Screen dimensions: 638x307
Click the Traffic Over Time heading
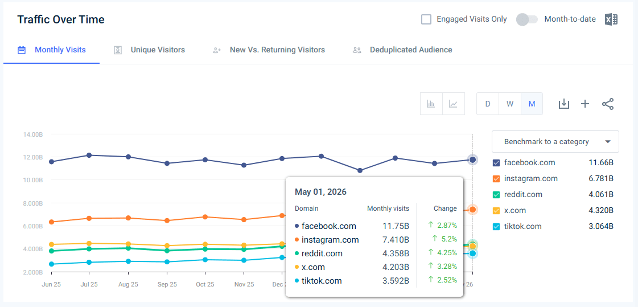(61, 19)
